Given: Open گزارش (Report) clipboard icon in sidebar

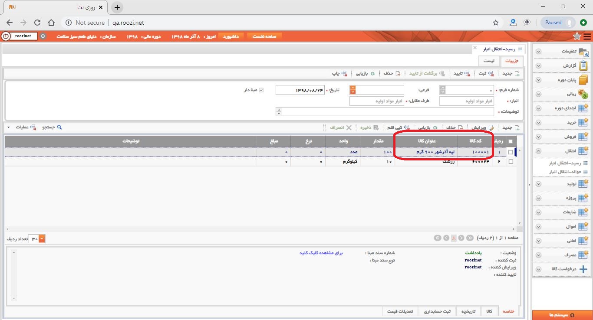Looking at the screenshot, I should (583, 65).
